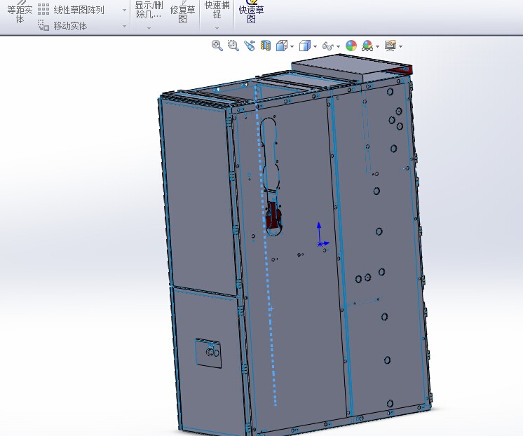The height and width of the screenshot is (436, 523).
Task: Click the 快速捕捉 quick snaps button
Action: tap(217, 10)
